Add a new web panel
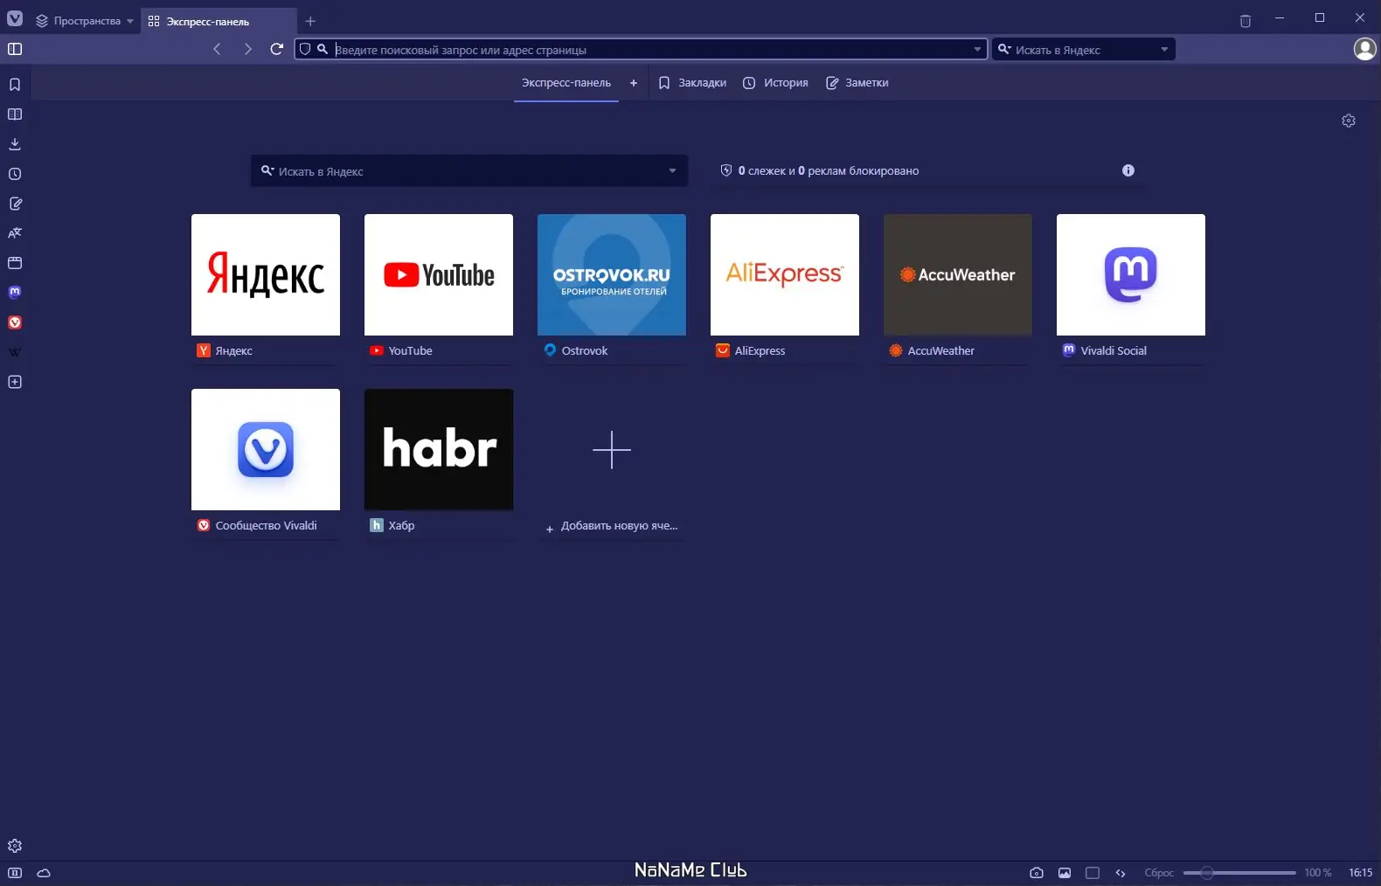This screenshot has width=1381, height=886. (x=15, y=382)
